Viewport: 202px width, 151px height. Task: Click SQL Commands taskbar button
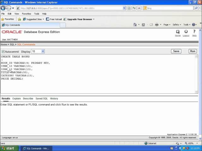36,148
